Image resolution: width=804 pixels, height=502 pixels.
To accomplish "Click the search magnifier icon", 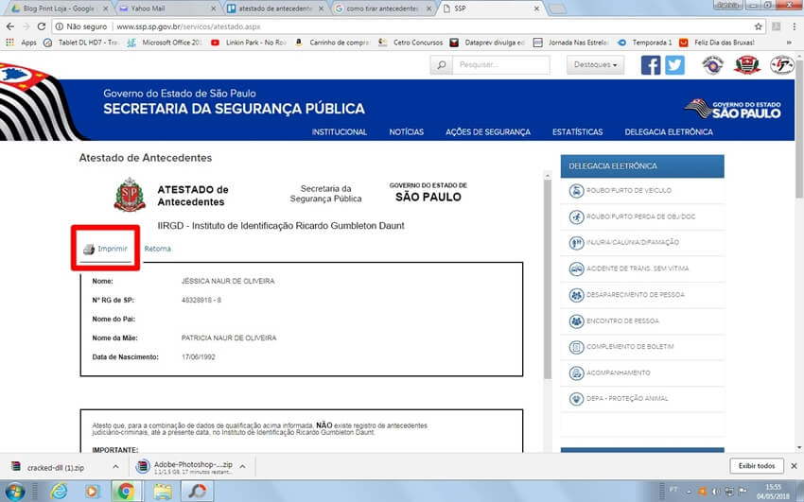I will 441,65.
